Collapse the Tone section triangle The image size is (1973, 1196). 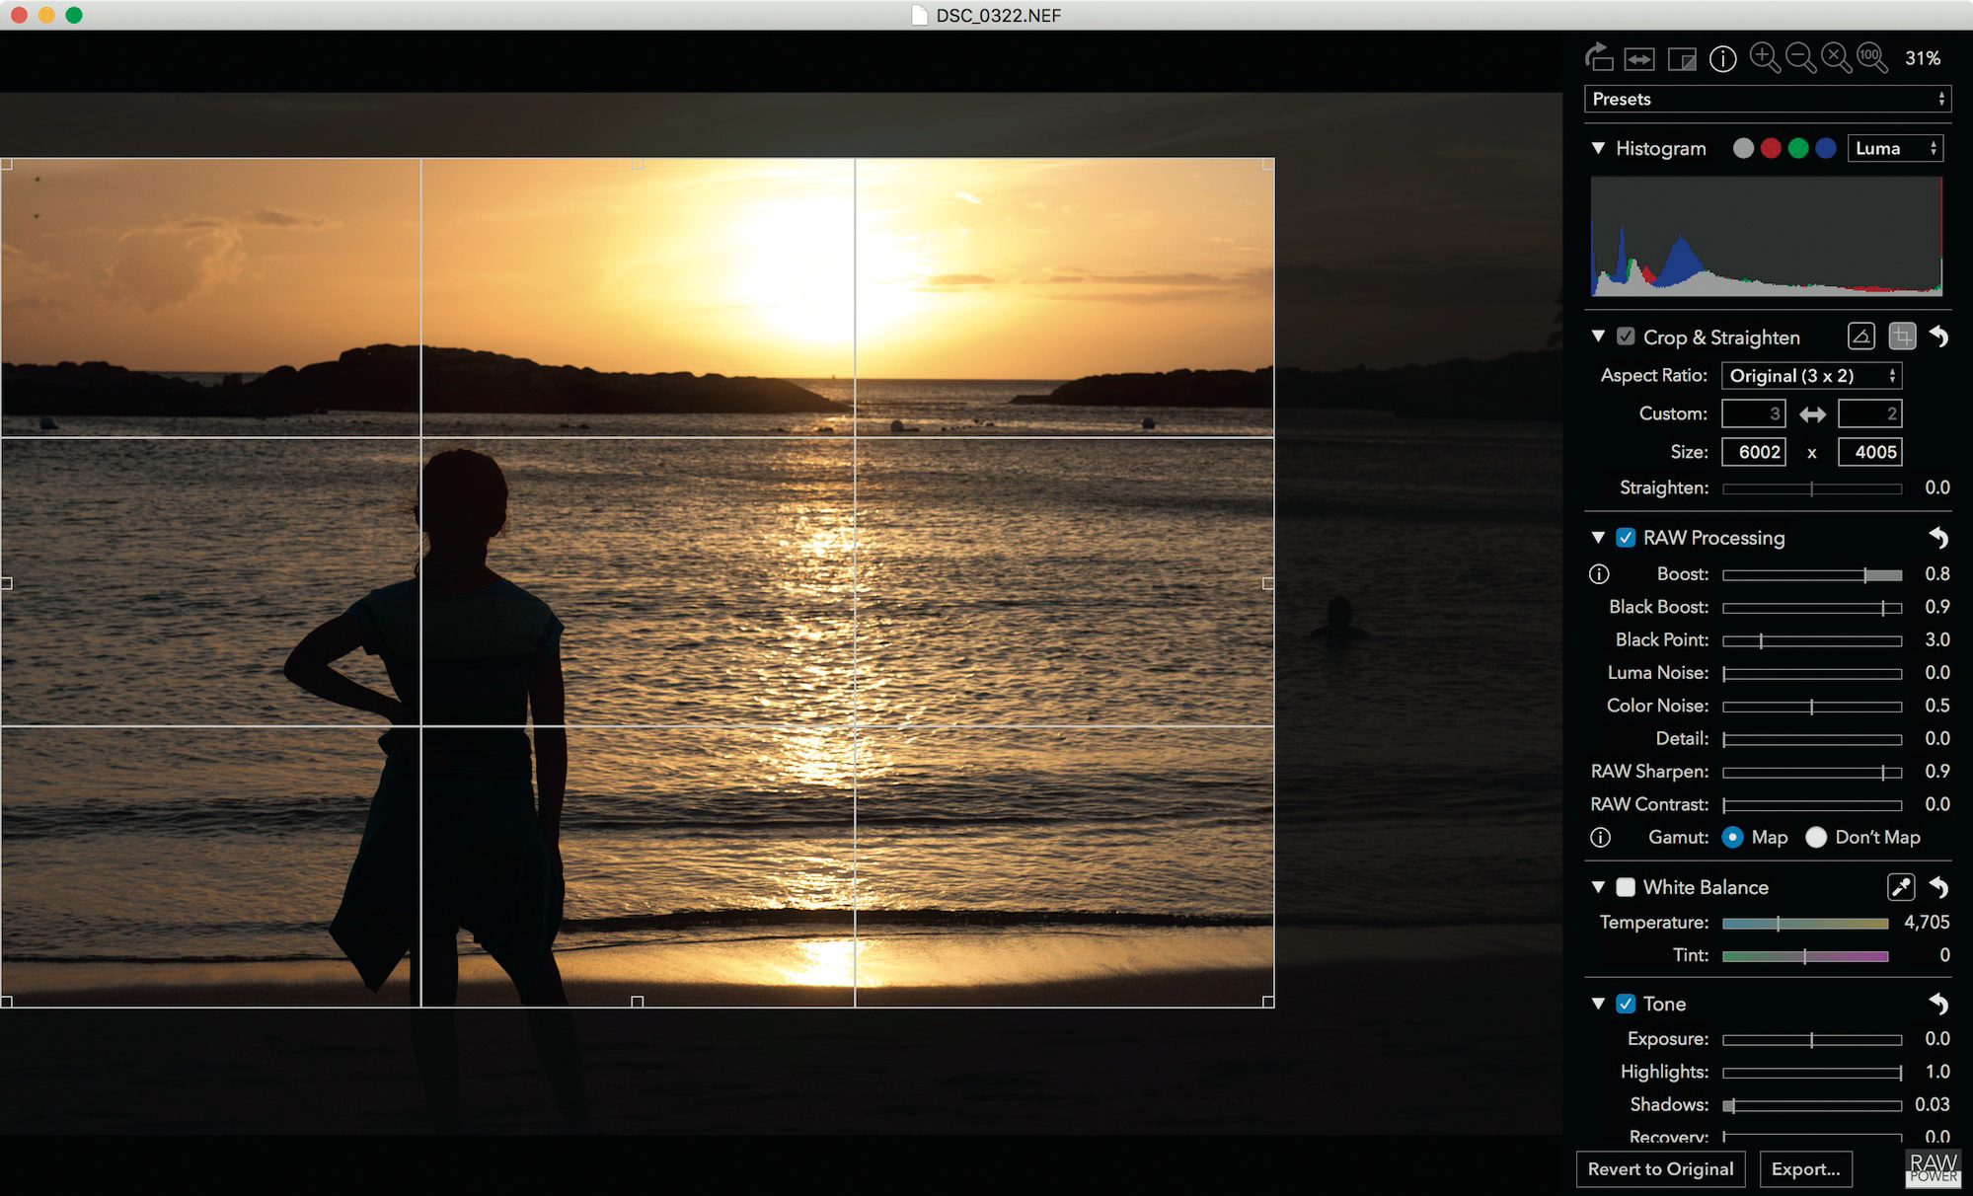click(1598, 1004)
